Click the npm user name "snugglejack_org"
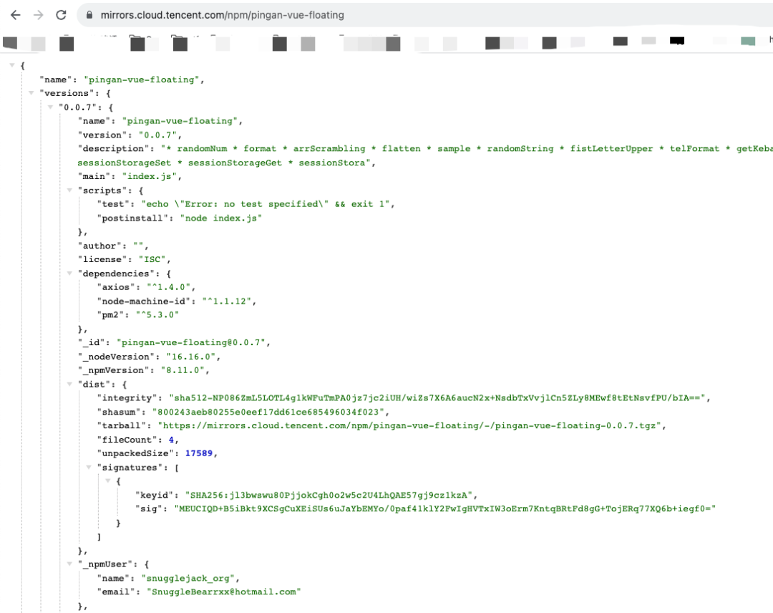This screenshot has height=613, width=773. tap(188, 578)
